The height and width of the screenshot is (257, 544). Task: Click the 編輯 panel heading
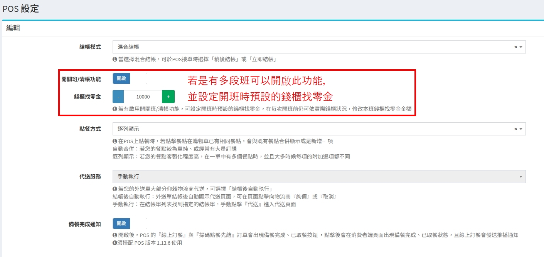(13, 28)
